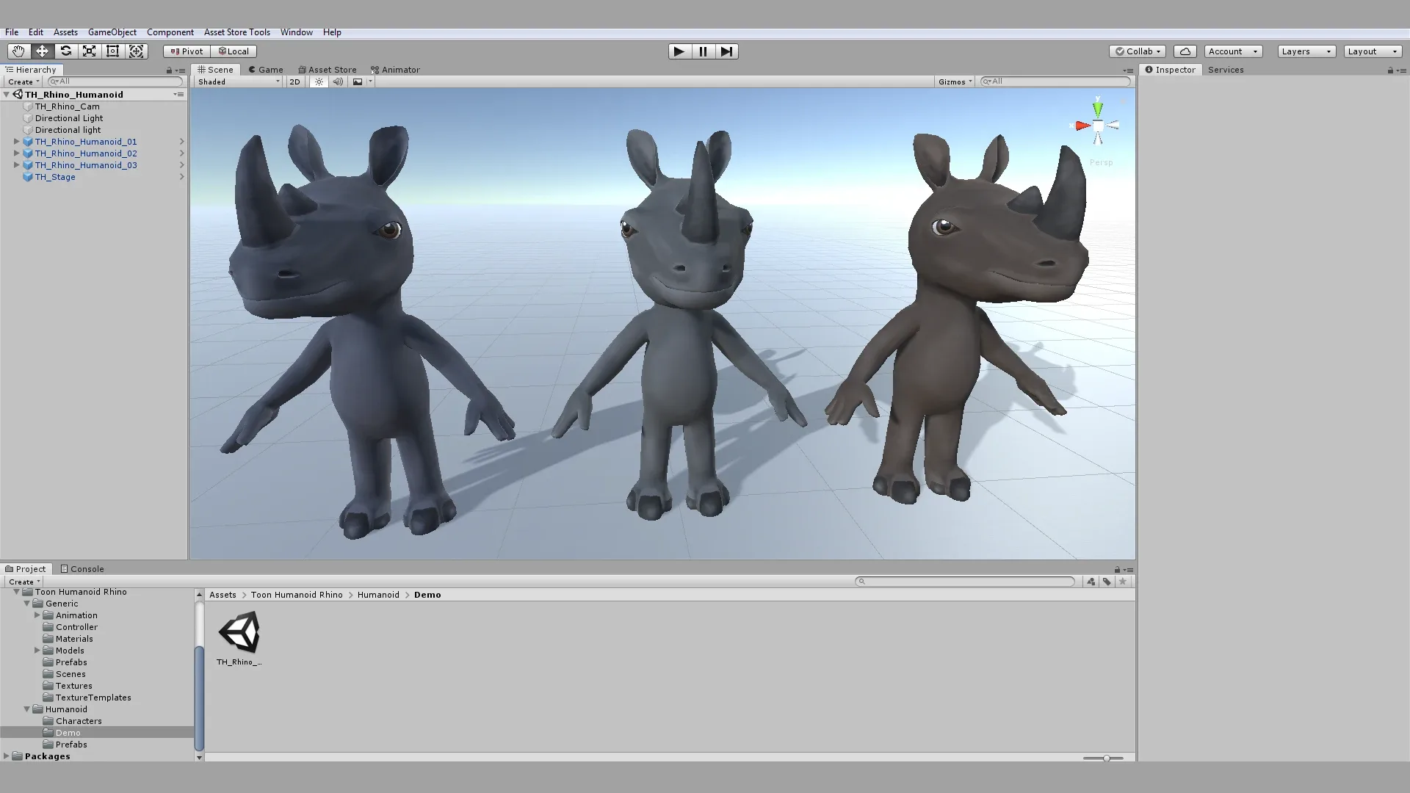Screen dimensions: 1410x793
Task: Toggle Pivot handle position
Action: [187, 51]
